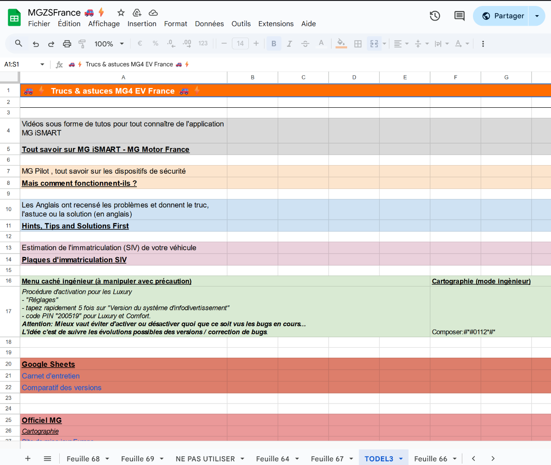Image resolution: width=551 pixels, height=465 pixels.
Task: Select the Paint format roller icon
Action: tap(82, 44)
